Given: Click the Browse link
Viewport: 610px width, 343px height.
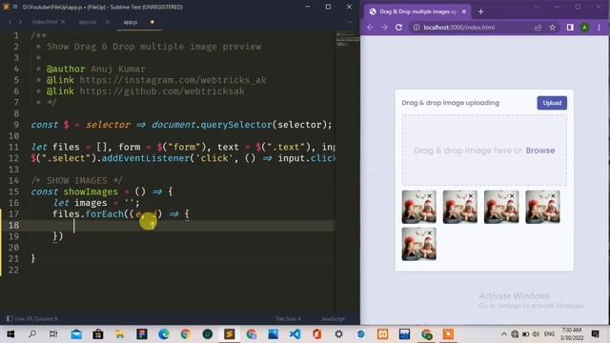Looking at the screenshot, I should tap(540, 151).
